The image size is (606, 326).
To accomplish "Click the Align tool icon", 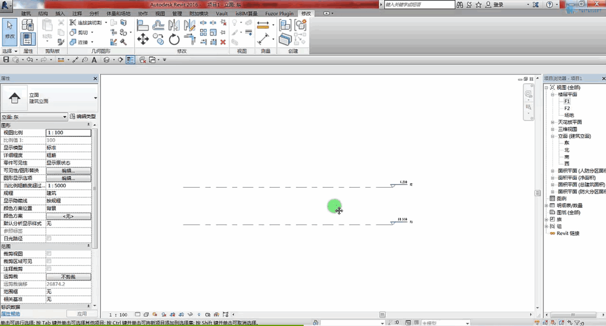I will coord(143,25).
